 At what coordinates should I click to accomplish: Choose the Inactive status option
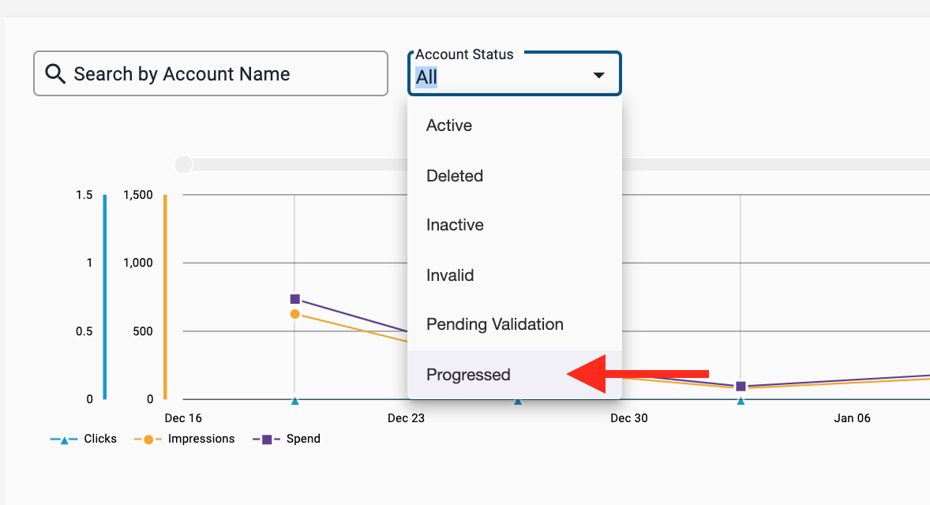point(455,226)
